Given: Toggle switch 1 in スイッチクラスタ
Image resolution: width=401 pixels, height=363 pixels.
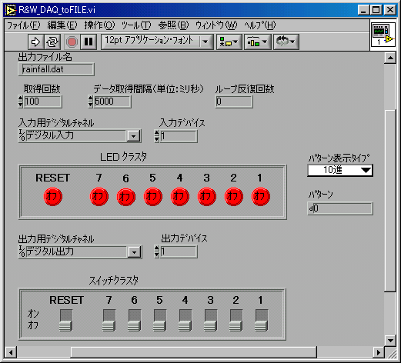Looking at the screenshot, I should pos(262,320).
